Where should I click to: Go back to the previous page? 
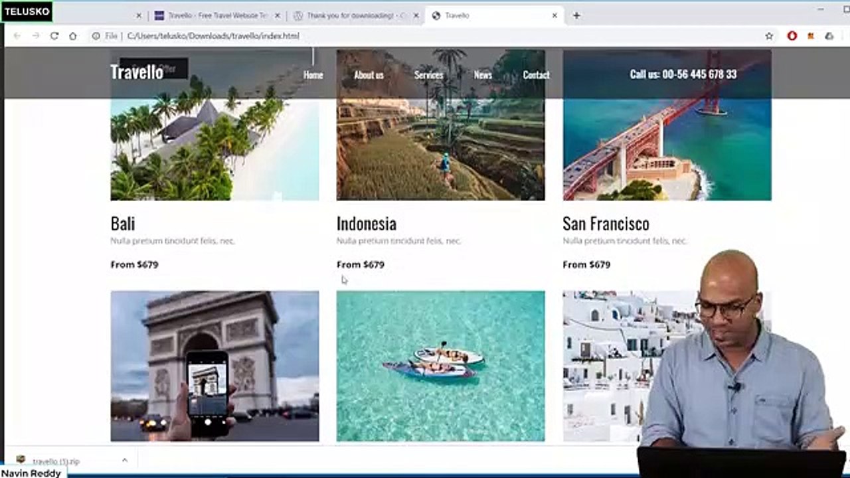(18, 36)
